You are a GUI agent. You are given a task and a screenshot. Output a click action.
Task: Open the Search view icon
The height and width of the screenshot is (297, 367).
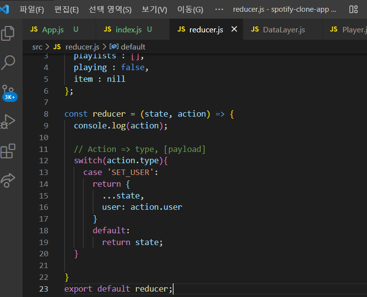(x=8, y=63)
